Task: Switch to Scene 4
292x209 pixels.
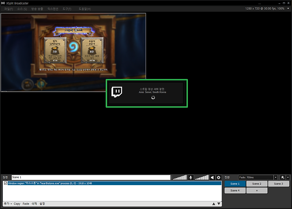Action: [235, 191]
